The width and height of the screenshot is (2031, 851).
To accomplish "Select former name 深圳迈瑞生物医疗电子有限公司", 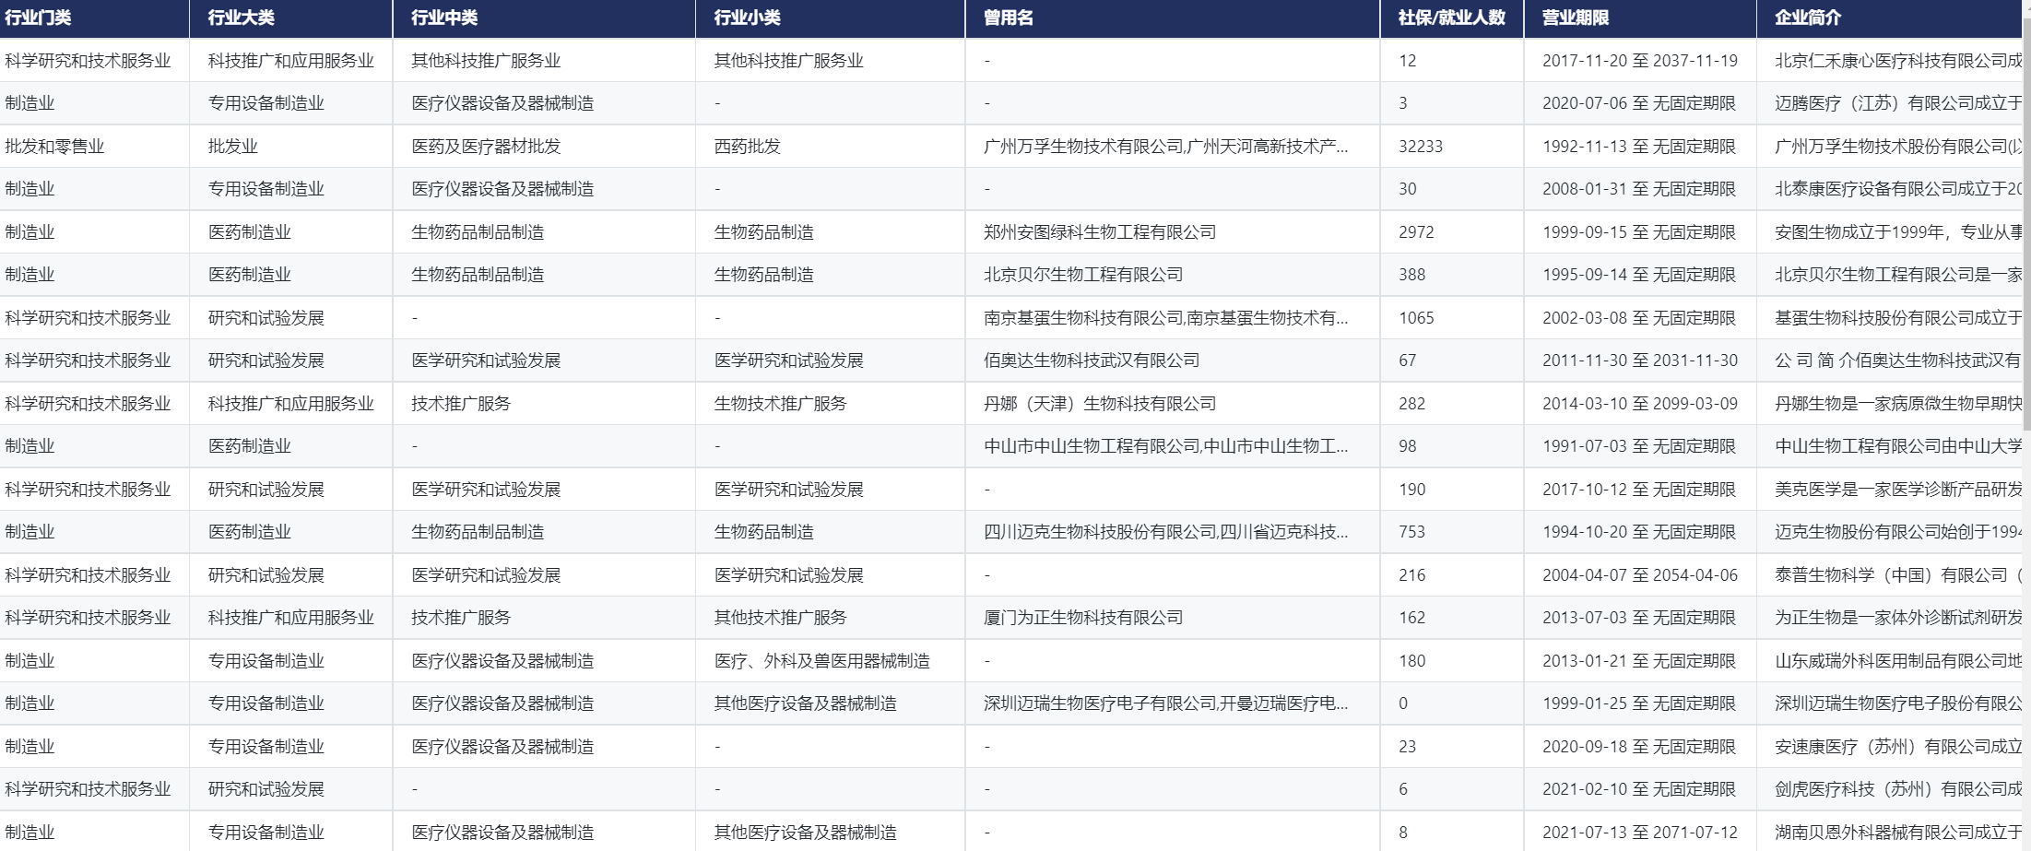I will click(x=1100, y=703).
